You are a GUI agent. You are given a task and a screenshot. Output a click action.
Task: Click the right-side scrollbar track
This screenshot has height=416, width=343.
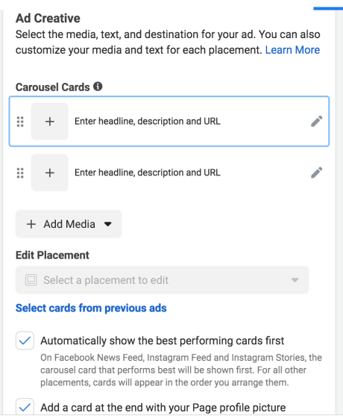[x=339, y=212]
